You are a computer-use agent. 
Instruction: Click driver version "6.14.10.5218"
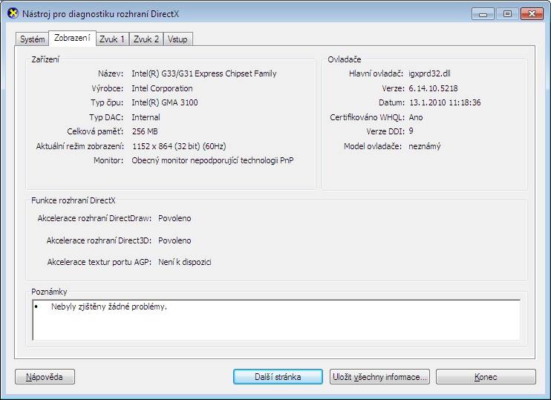pyautogui.click(x=433, y=88)
